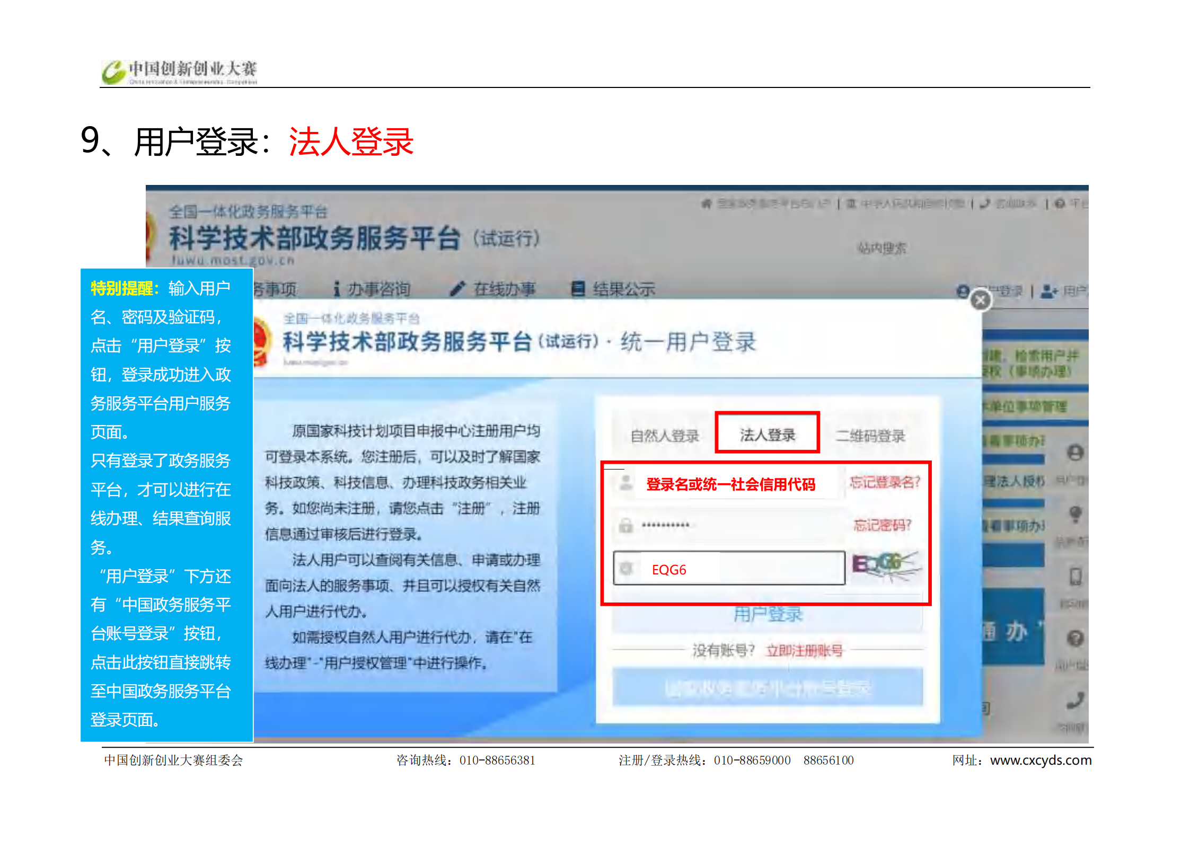Click 立即注册账号 link

click(804, 650)
